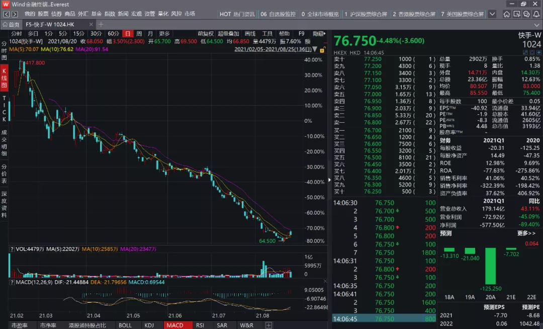Screen dimensions: 543x329
Task: Switch chart period to 日 (daily)
Action: click(x=128, y=34)
